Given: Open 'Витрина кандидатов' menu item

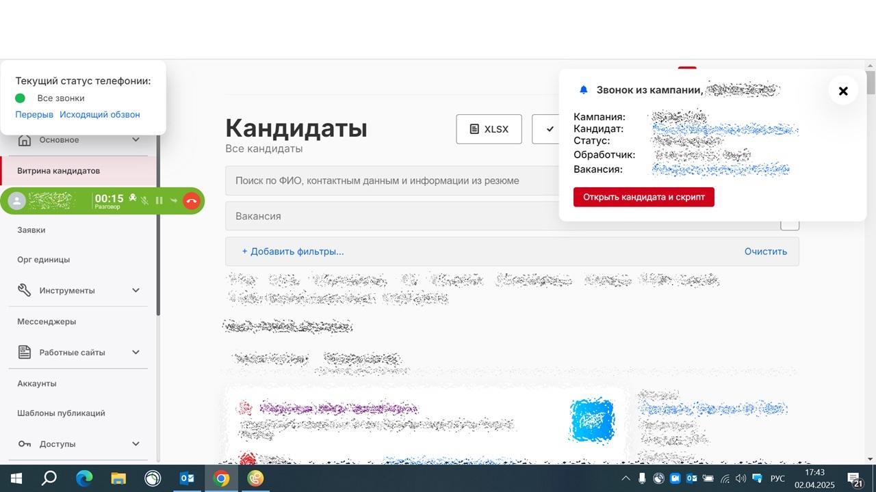Looking at the screenshot, I should (59, 171).
